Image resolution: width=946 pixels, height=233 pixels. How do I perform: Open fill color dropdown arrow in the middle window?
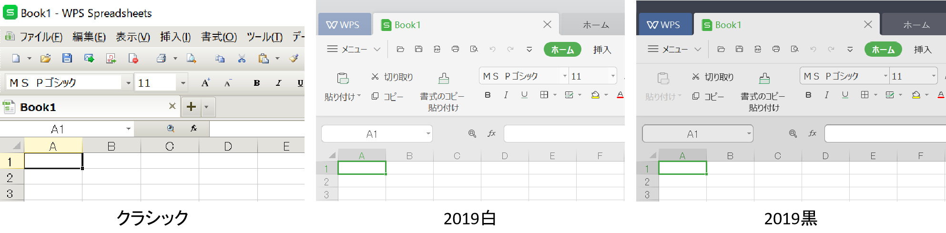tap(606, 95)
